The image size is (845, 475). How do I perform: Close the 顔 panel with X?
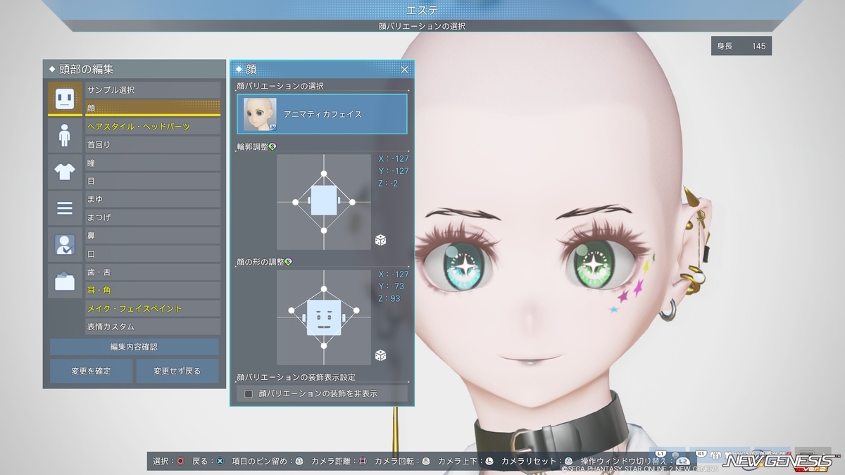pos(405,69)
